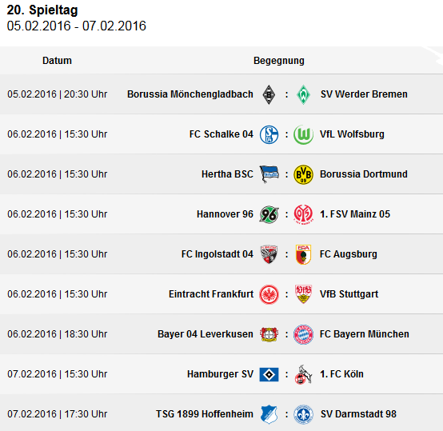
Task: Open the 1. FC Köln team link
Action: (x=341, y=374)
